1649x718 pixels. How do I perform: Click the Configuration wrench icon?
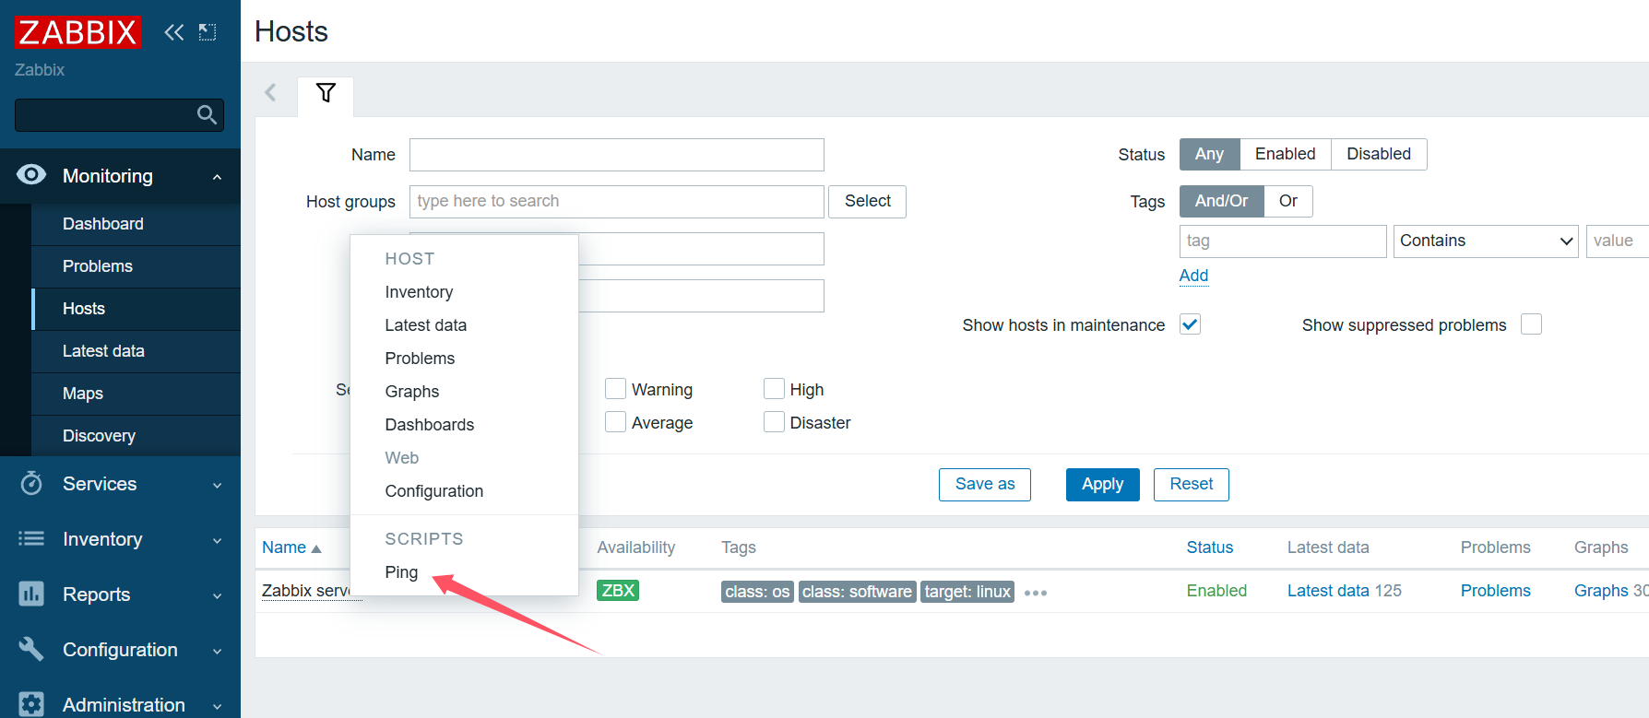[x=31, y=649]
